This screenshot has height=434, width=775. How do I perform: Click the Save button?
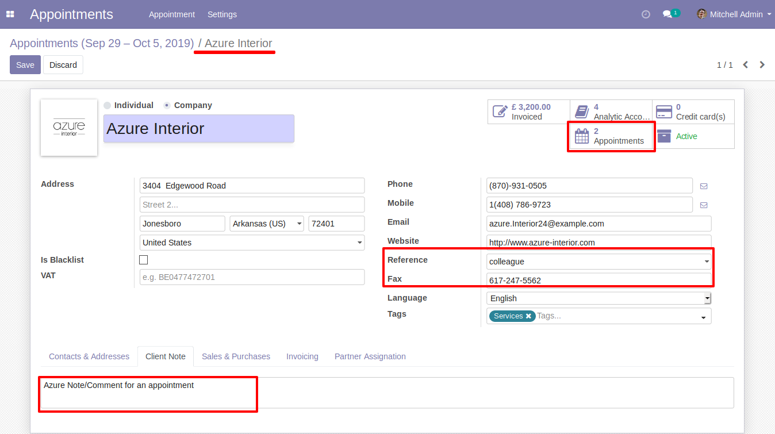(x=25, y=65)
